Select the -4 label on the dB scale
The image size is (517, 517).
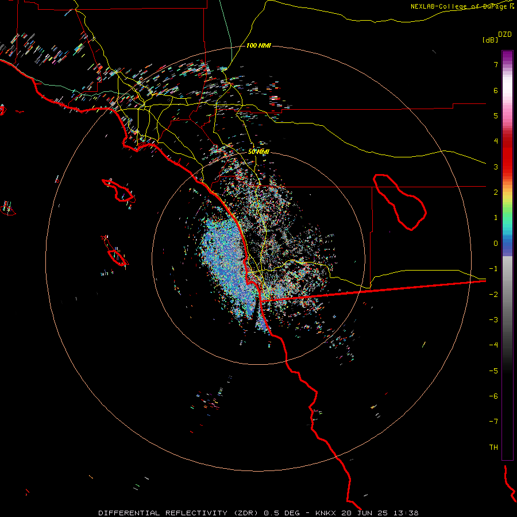493,345
